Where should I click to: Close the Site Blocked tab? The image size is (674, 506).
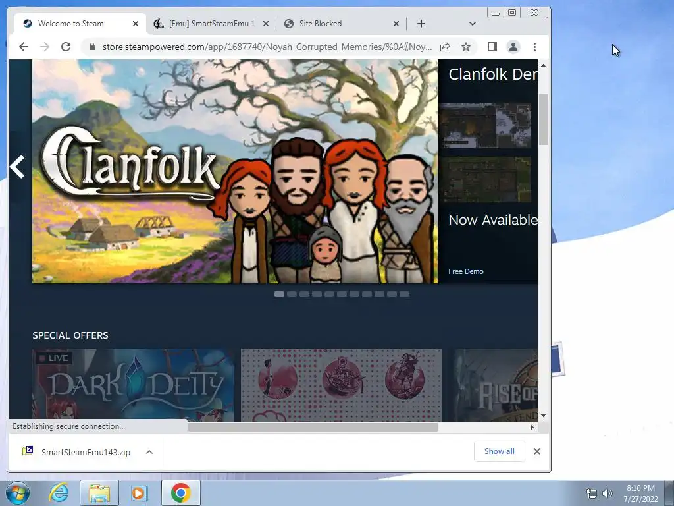click(x=396, y=24)
